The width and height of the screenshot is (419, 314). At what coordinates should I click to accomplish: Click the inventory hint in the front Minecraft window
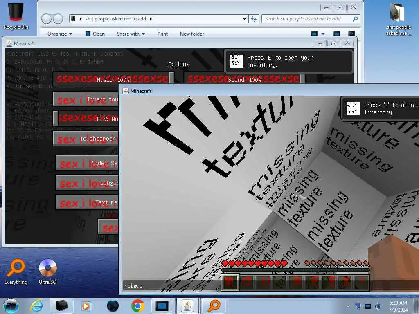click(x=380, y=109)
